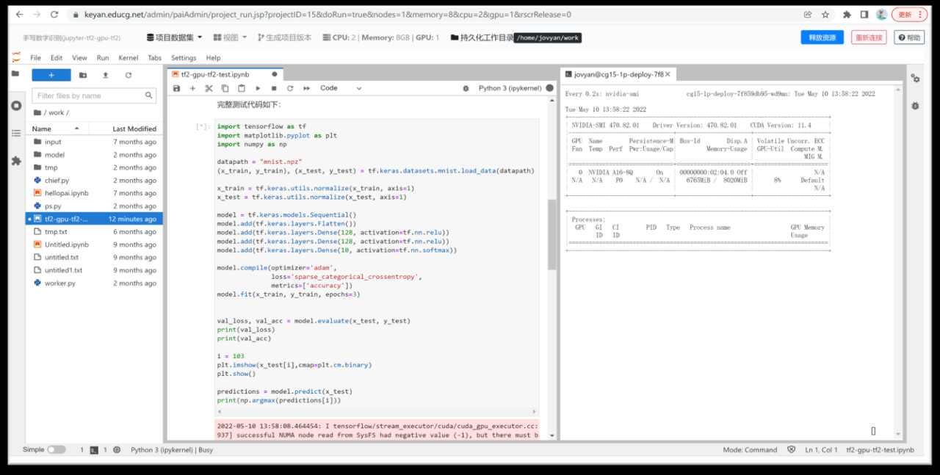Click the 释放资源 button

point(822,37)
